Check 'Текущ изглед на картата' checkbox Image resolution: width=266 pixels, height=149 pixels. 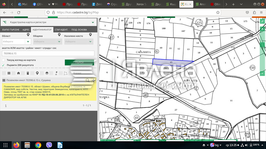[4, 60]
